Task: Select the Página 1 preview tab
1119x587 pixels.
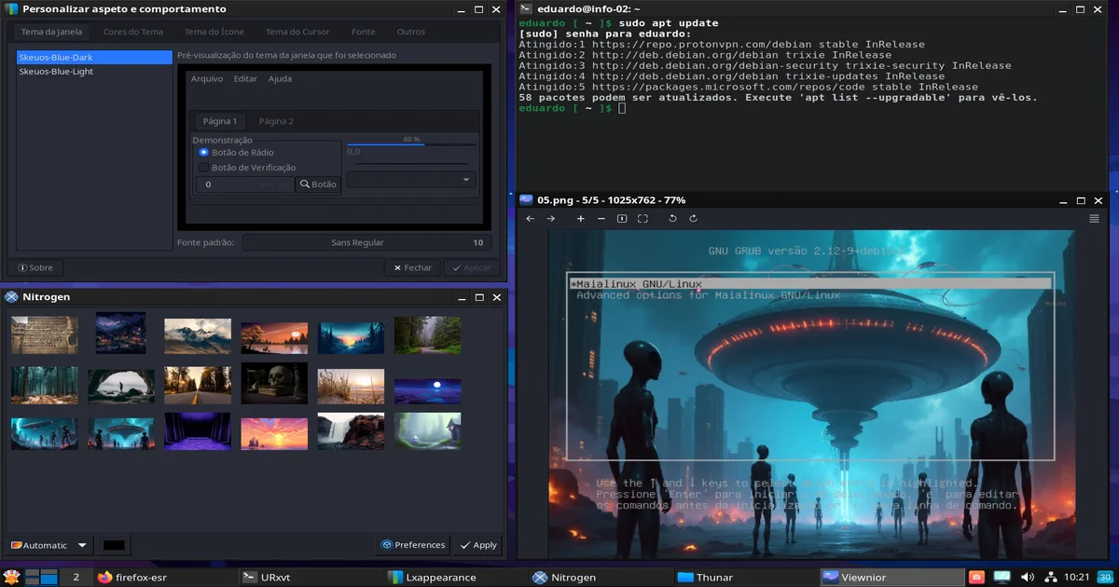Action: 220,121
